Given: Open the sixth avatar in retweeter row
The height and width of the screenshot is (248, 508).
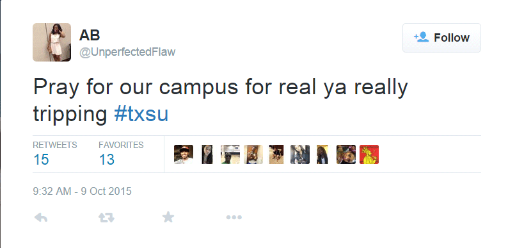Looking at the screenshot, I should pyautogui.click(x=299, y=154).
